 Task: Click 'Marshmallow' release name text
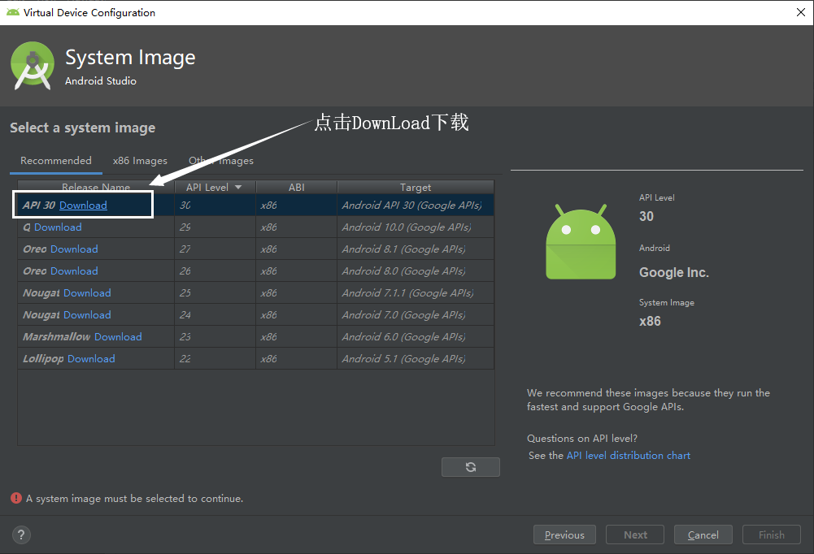tap(57, 336)
